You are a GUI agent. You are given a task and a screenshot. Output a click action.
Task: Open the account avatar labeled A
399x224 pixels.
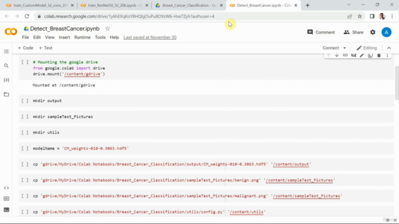point(387,32)
